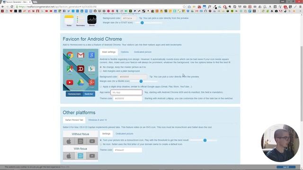This screenshot has width=303, height=170.
Task: Open the Safari Settings tab
Action: point(106,134)
